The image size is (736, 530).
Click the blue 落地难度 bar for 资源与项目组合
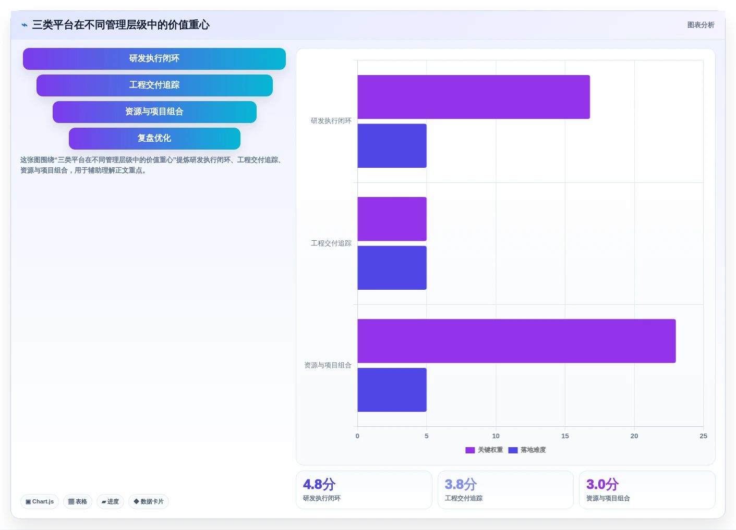coord(392,390)
